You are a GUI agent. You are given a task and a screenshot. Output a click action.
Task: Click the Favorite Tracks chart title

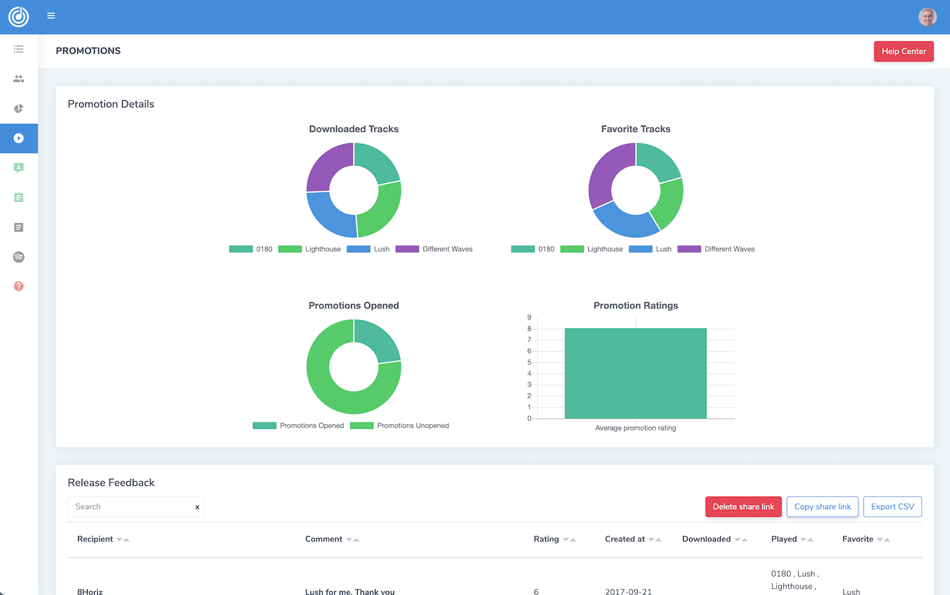pyautogui.click(x=635, y=129)
